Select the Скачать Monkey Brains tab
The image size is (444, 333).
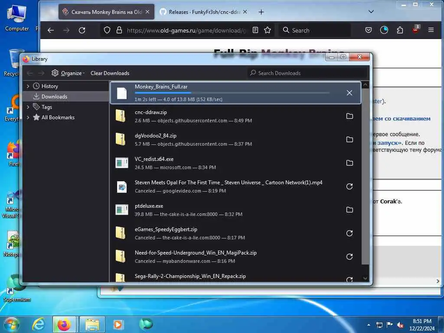[x=107, y=12]
